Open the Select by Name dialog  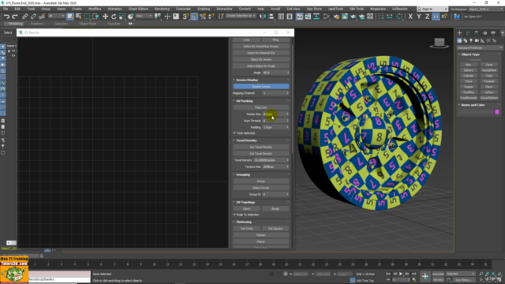78,17
